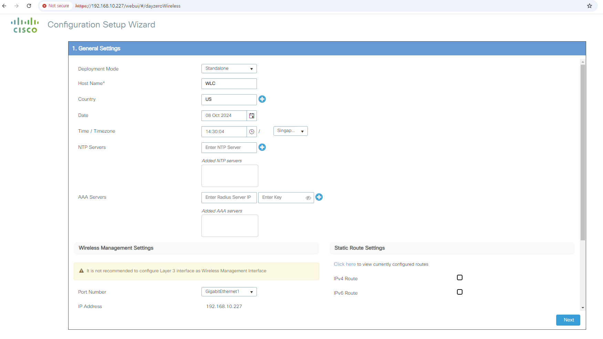Click the Cisco logo
Screen dimensions: 603x339
[25, 25]
